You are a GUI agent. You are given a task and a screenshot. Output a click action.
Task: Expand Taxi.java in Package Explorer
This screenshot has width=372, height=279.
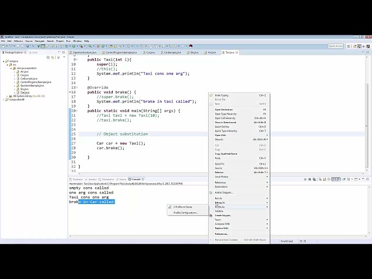15,92
